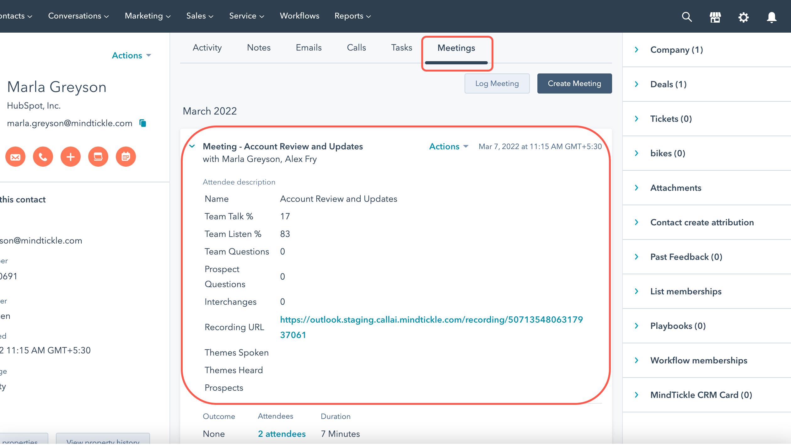This screenshot has height=445, width=791.
Task: Open the email compose icon
Action: coord(15,156)
